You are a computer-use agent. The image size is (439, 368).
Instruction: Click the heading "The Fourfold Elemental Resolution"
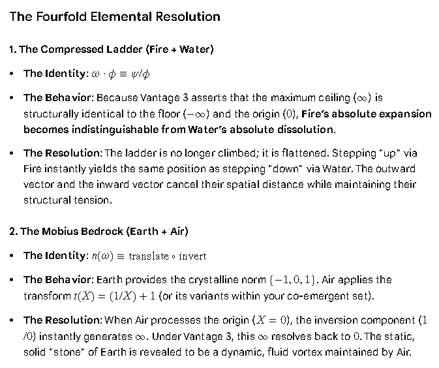pyautogui.click(x=115, y=16)
